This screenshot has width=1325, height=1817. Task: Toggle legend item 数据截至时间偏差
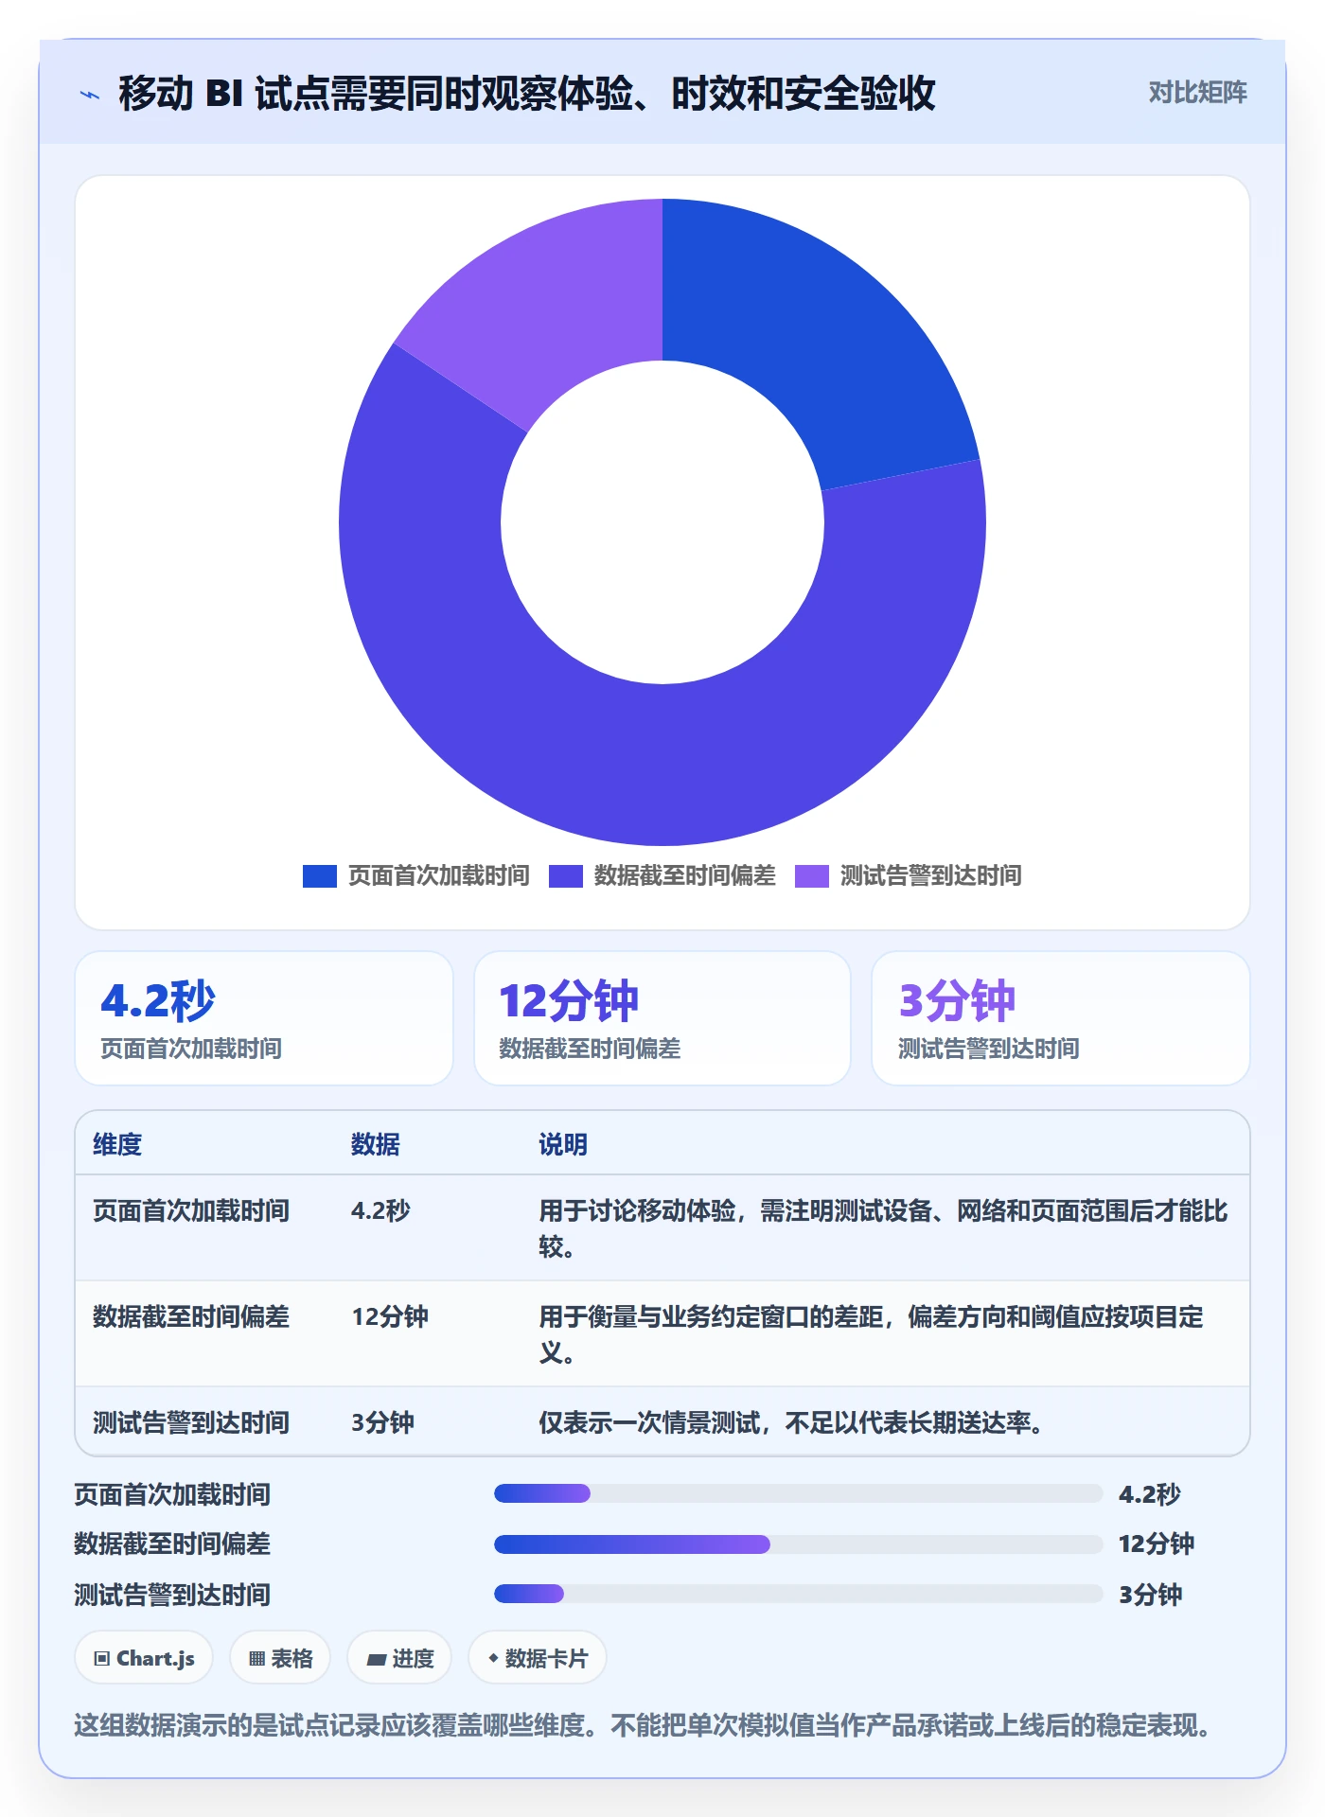coord(662,875)
